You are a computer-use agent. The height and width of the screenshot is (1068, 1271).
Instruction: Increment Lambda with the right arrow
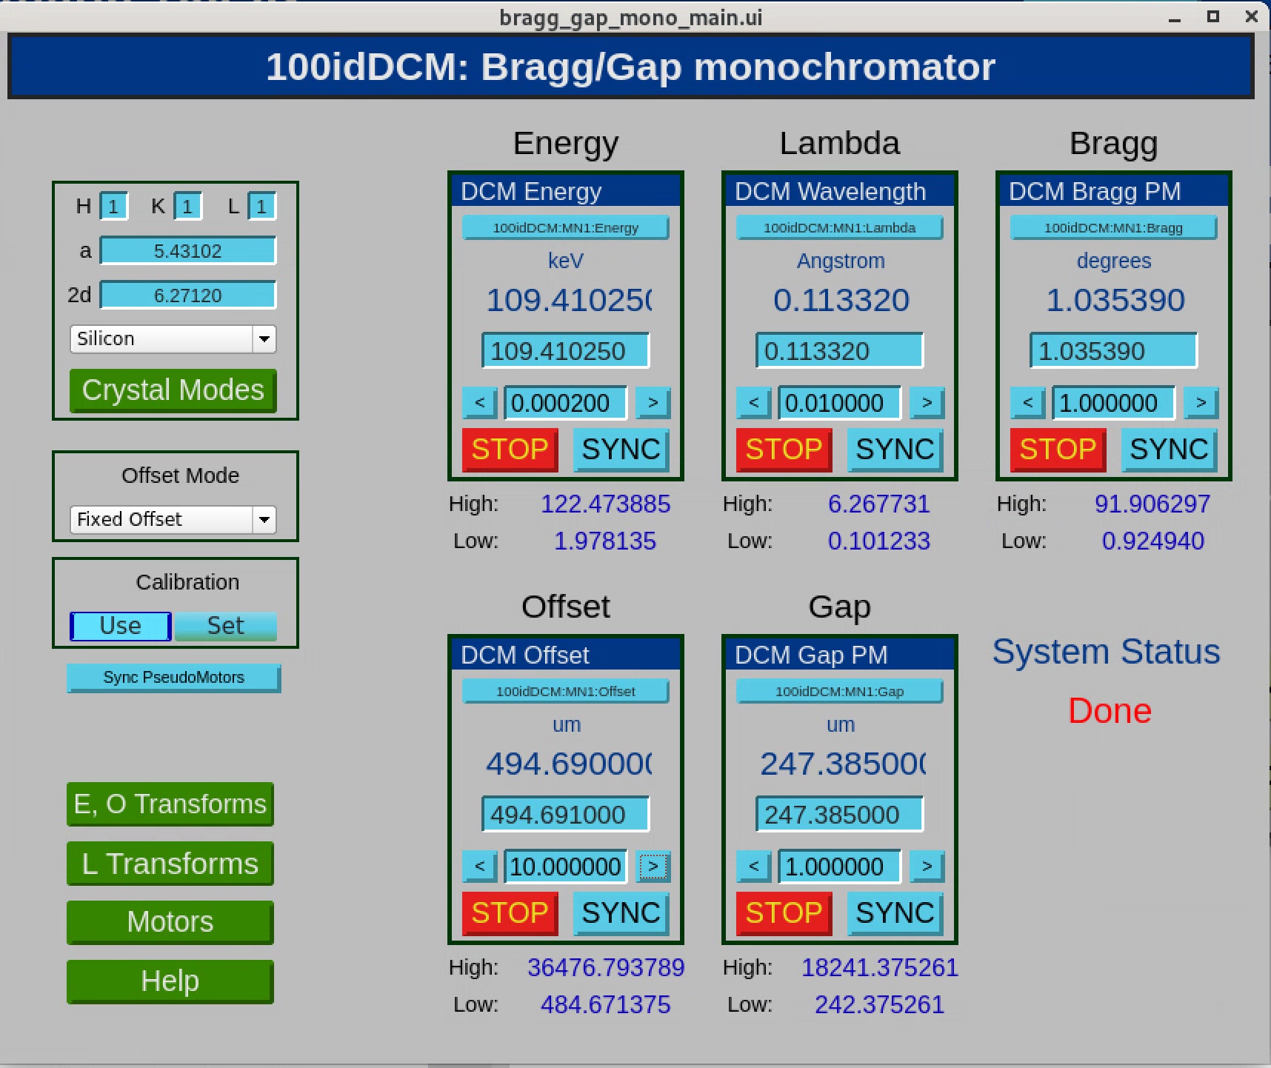[927, 403]
